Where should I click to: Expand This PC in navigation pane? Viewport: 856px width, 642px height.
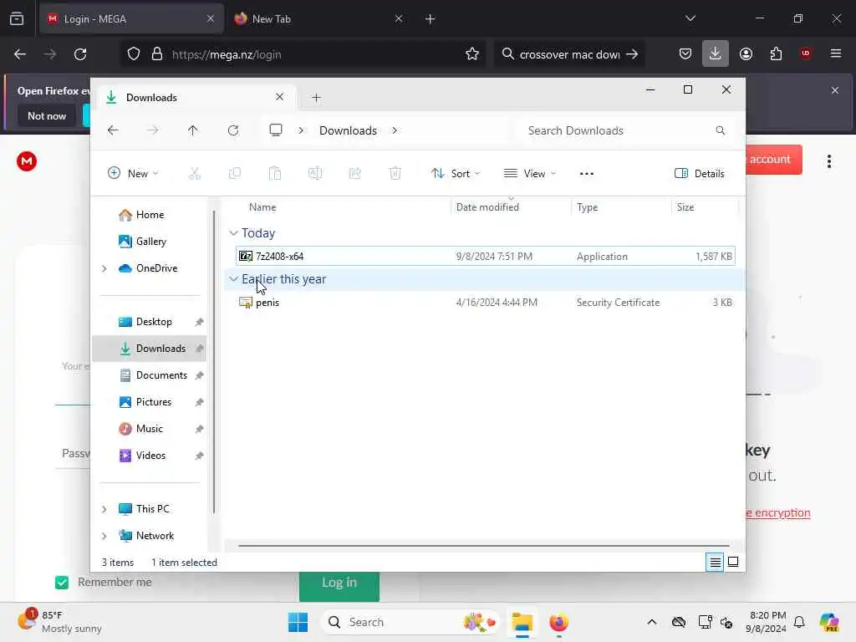tap(104, 509)
